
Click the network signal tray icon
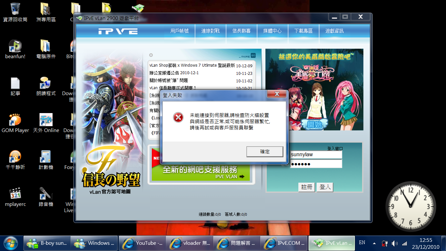(x=405, y=243)
